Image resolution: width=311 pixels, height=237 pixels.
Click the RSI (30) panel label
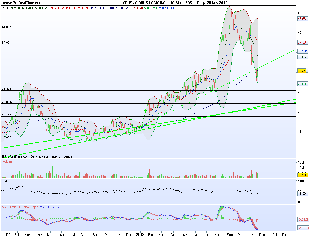(x=7, y=181)
